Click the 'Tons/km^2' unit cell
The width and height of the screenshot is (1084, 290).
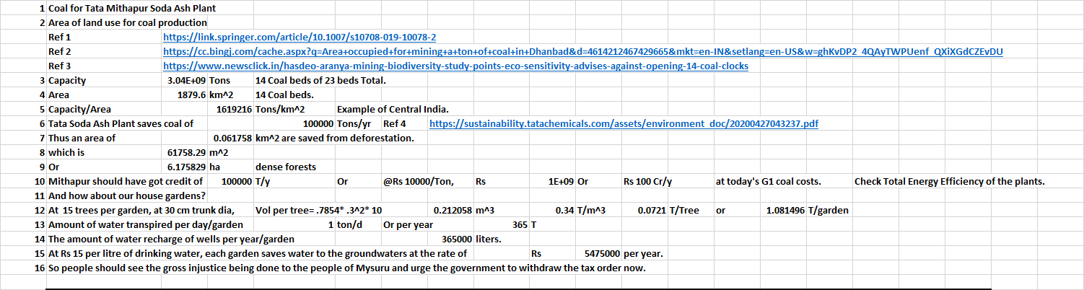coord(280,109)
